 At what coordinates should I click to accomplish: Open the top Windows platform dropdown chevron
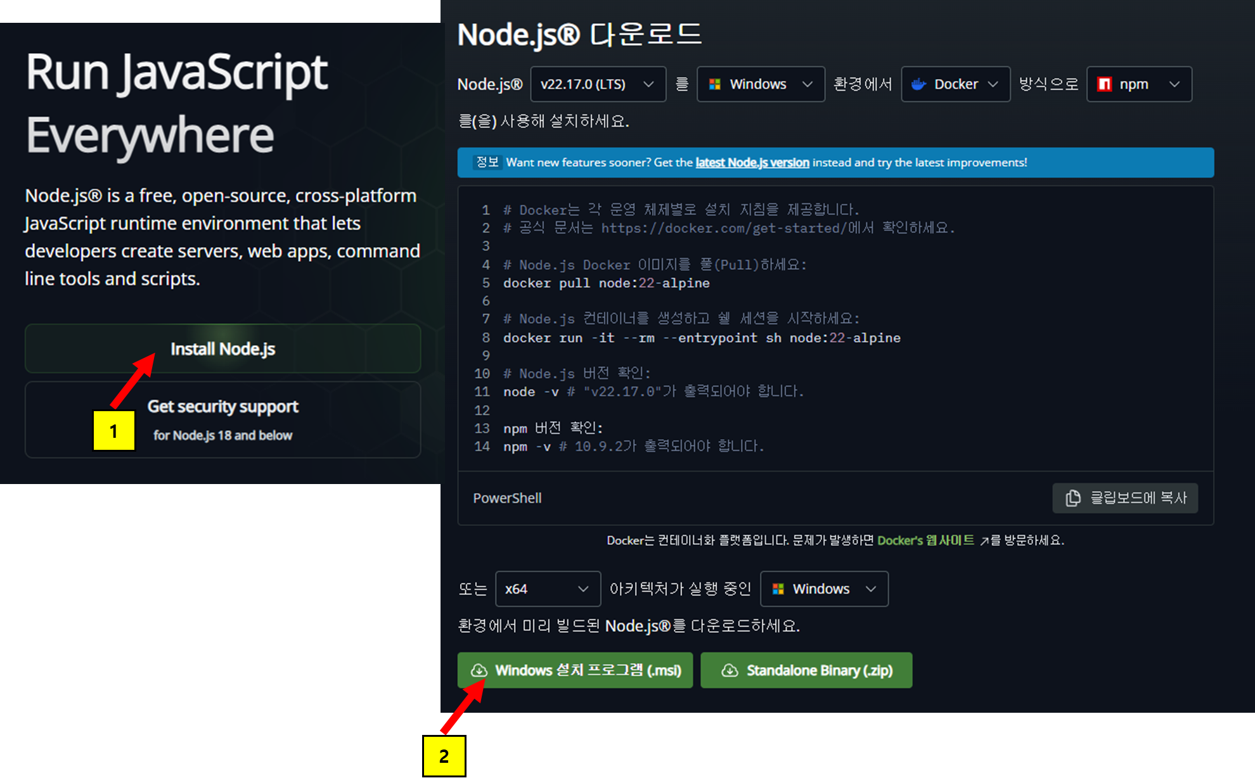(x=807, y=84)
